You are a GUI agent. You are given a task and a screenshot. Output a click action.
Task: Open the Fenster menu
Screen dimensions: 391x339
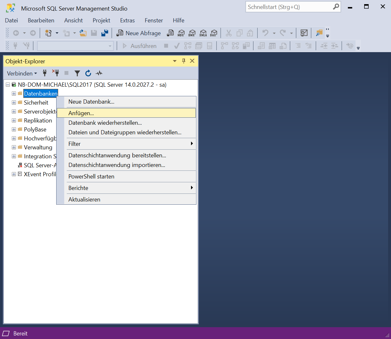click(x=154, y=20)
